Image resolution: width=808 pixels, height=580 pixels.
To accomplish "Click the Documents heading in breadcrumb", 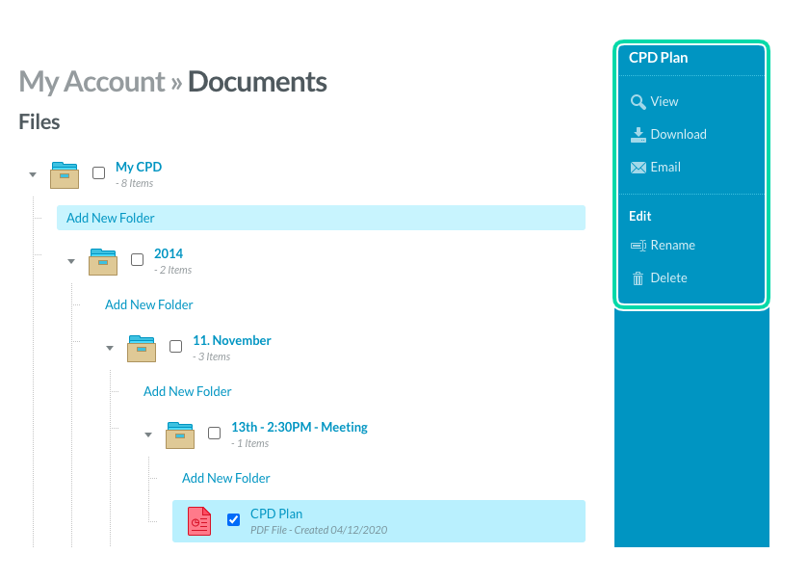I will (257, 82).
